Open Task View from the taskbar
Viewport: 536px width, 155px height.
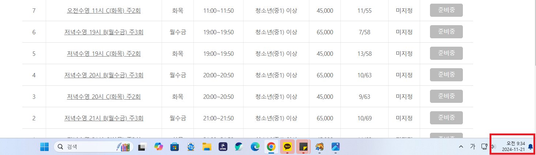(142, 147)
